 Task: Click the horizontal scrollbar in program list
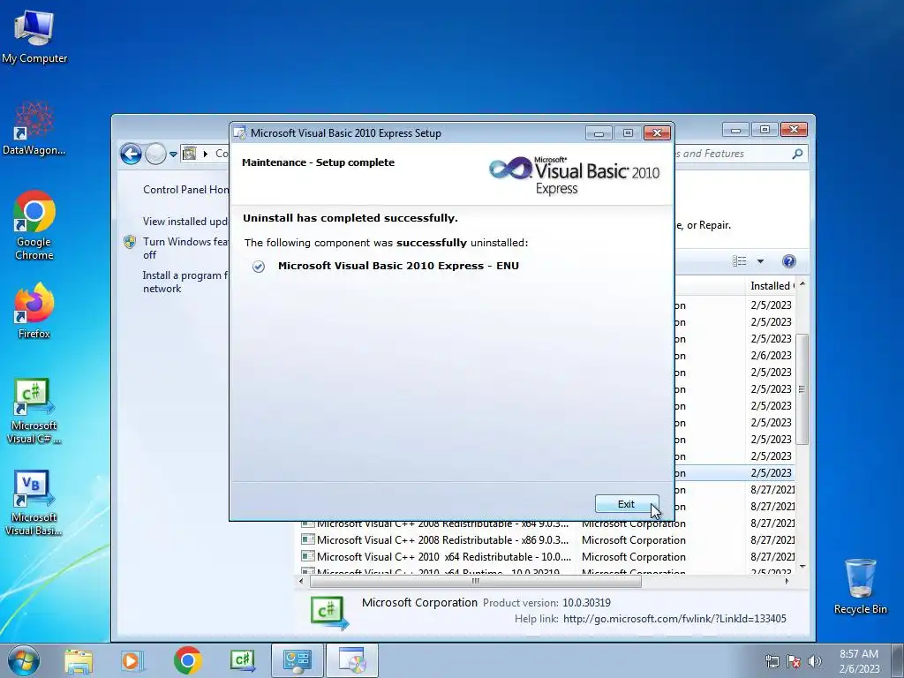(x=476, y=582)
